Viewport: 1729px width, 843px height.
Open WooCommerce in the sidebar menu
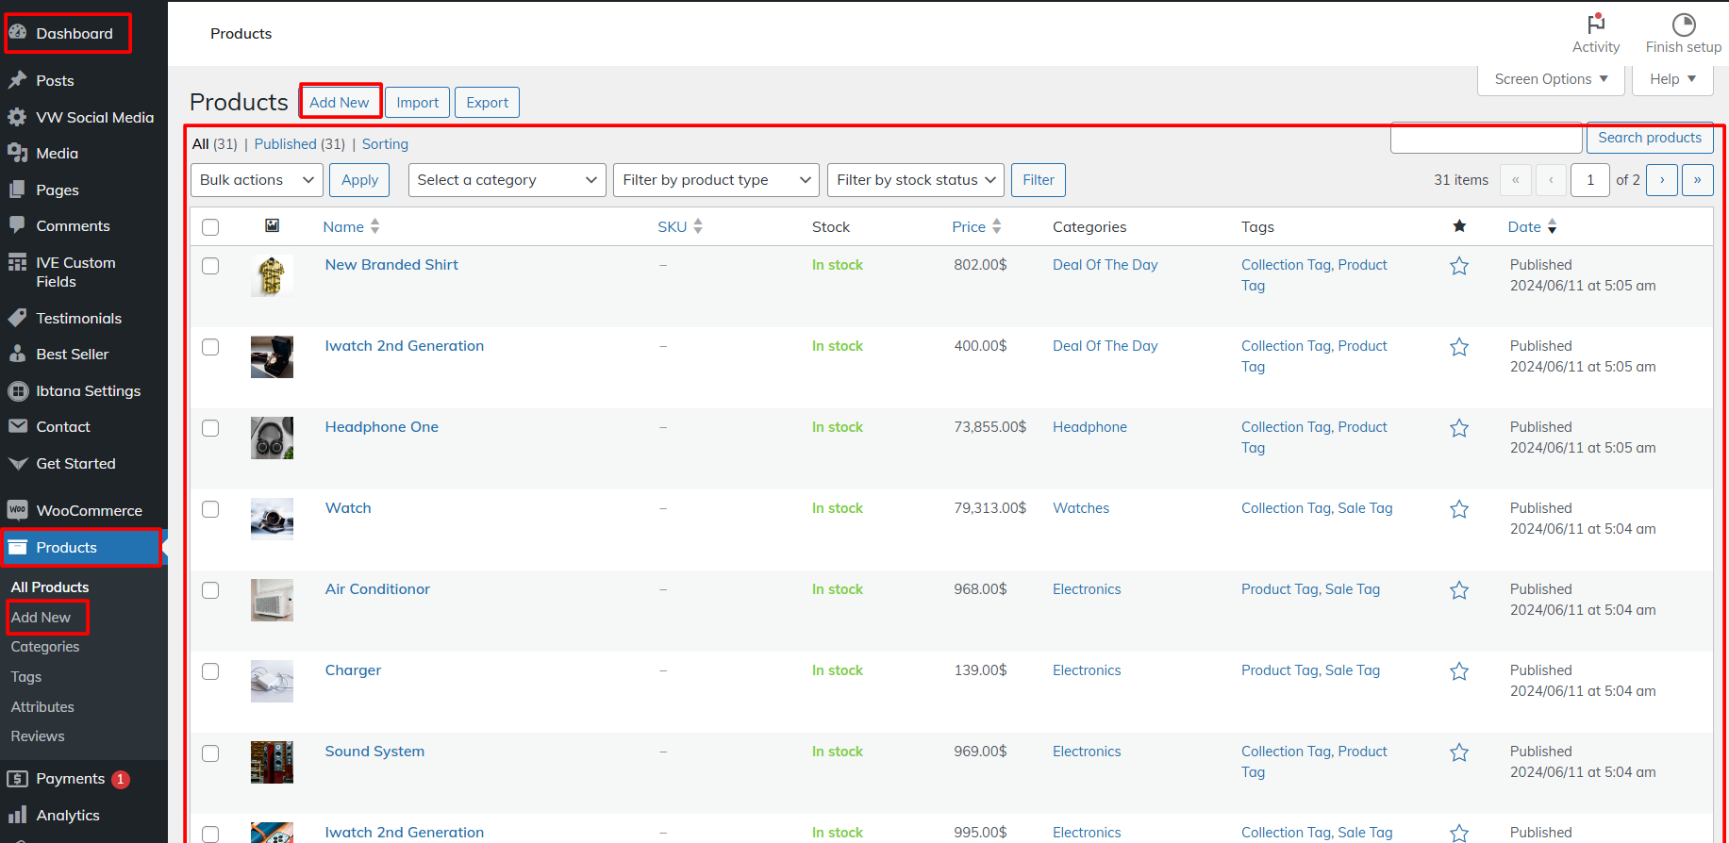[x=89, y=511]
